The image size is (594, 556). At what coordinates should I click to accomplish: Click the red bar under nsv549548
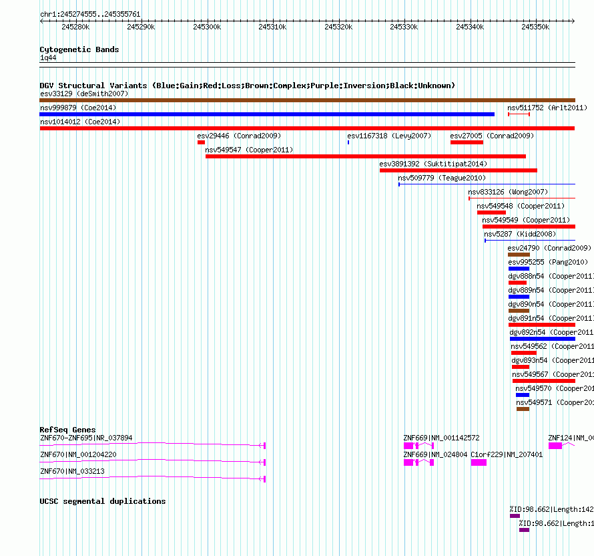[491, 213]
